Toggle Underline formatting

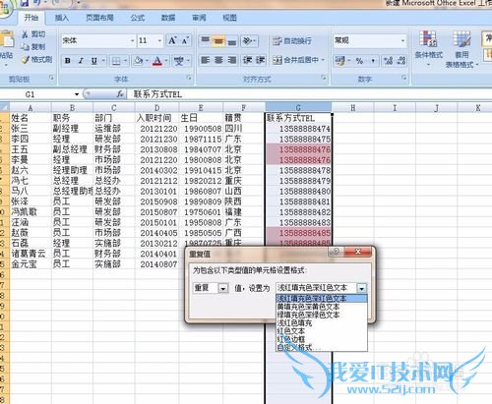point(94,61)
